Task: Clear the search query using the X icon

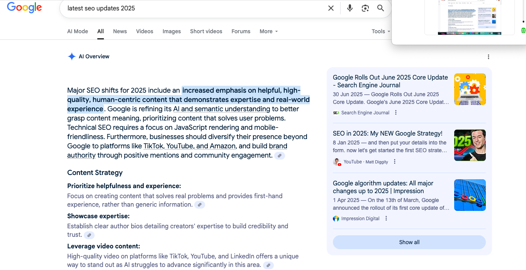Action: click(331, 8)
